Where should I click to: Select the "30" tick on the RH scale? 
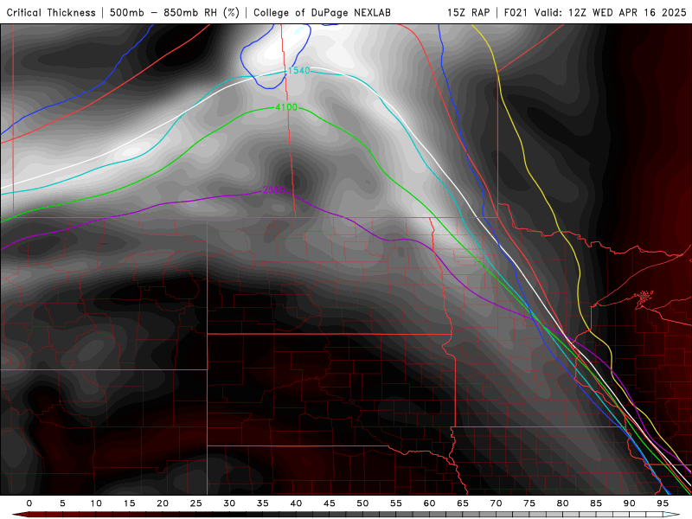tap(229, 503)
